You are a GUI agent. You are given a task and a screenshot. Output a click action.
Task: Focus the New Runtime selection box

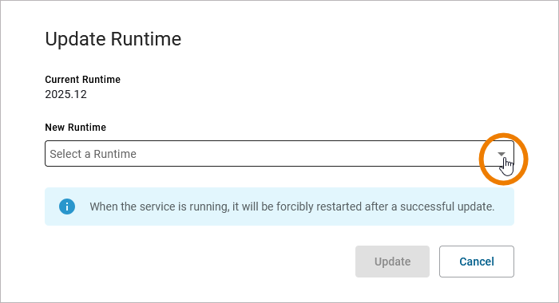tap(279, 153)
